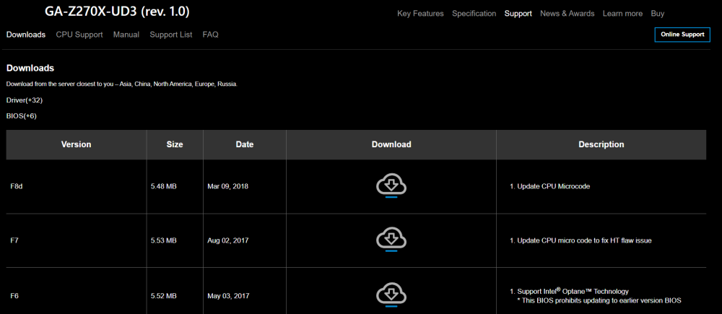Download BIOS version F7
722x314 pixels.
pos(391,240)
